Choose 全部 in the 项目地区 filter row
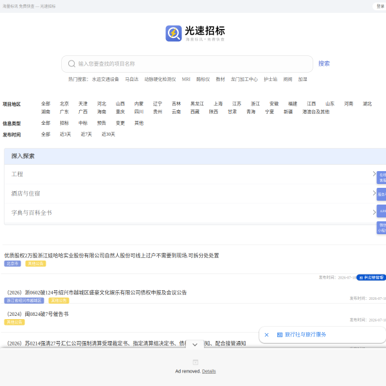Image resolution: width=386 pixels, height=386 pixels. (x=46, y=104)
